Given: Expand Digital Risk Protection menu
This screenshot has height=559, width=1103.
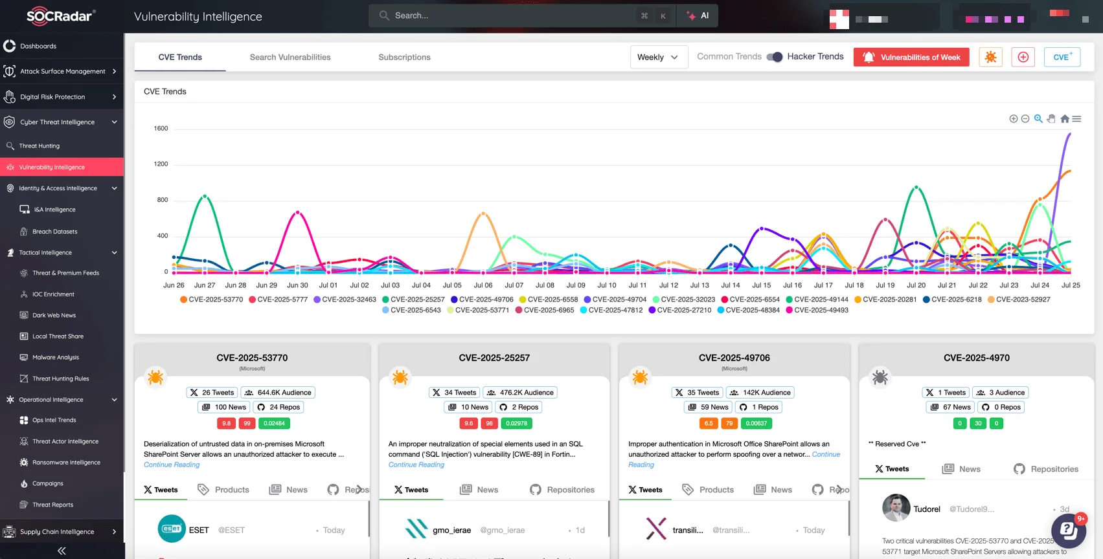Looking at the screenshot, I should [x=62, y=97].
